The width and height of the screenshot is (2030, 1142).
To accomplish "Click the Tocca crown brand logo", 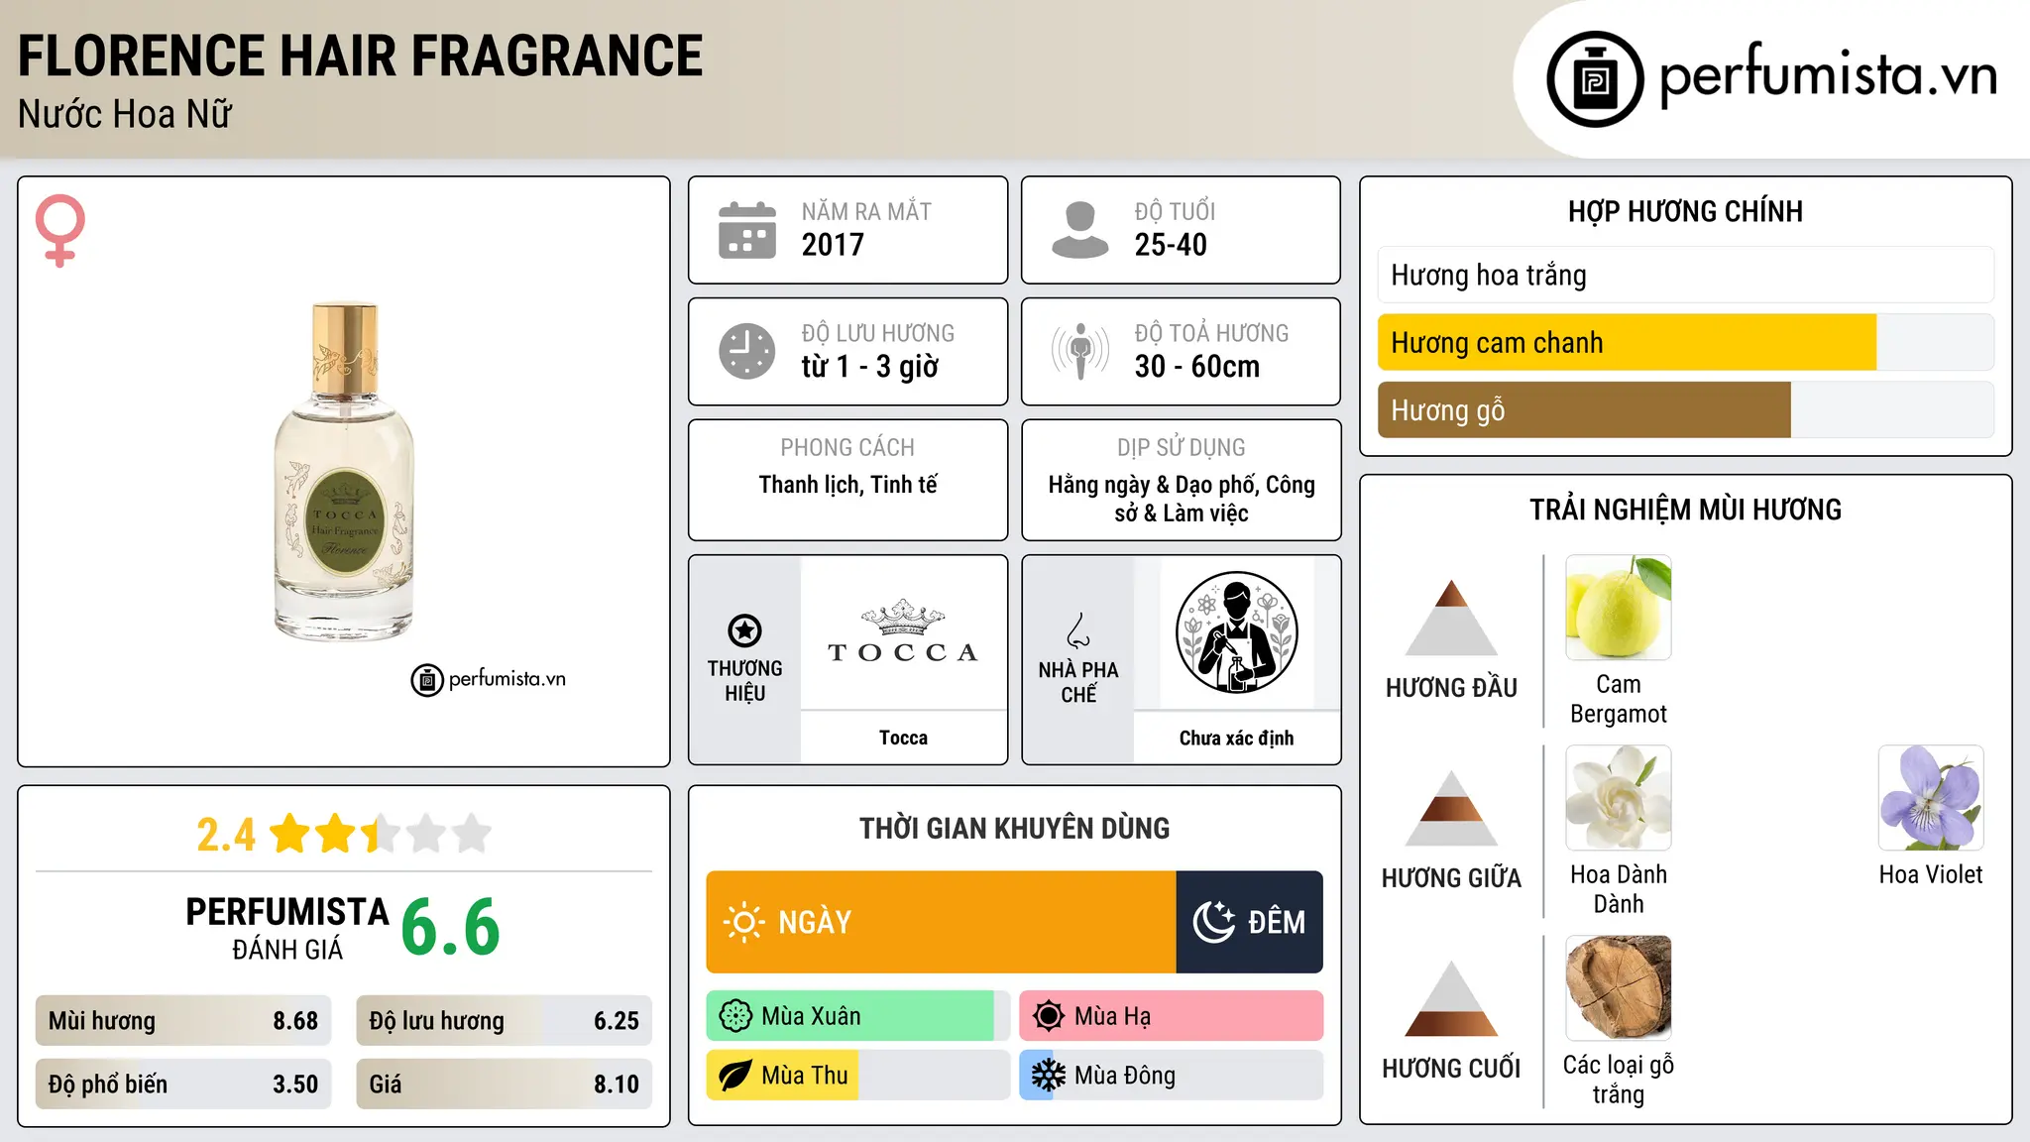I will click(903, 632).
